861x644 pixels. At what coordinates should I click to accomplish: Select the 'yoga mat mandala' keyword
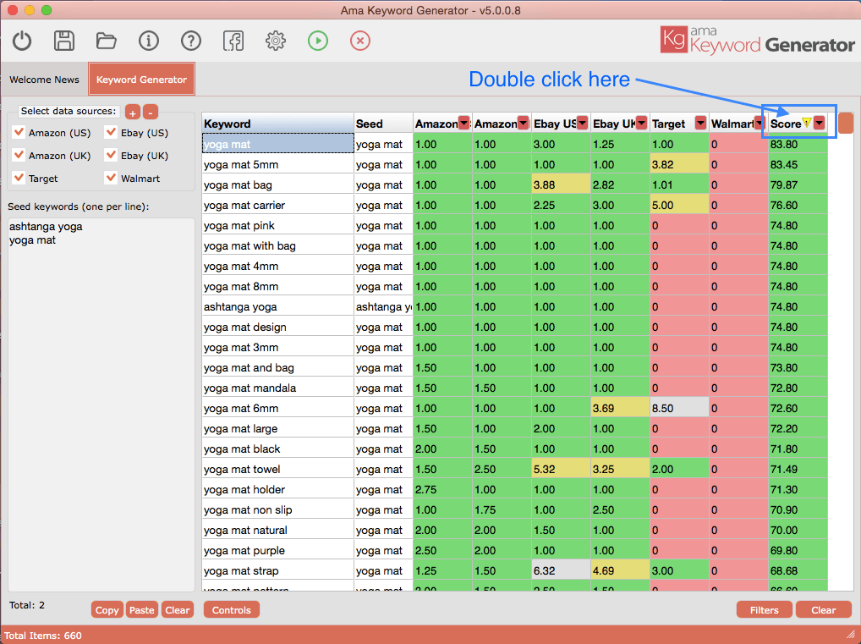(278, 388)
